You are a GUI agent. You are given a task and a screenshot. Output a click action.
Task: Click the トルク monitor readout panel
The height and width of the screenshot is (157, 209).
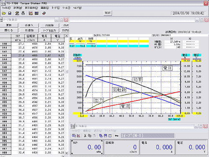(87, 147)
